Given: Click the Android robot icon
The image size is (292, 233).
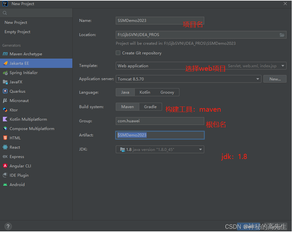Looking at the screenshot, I should coord(5,184).
